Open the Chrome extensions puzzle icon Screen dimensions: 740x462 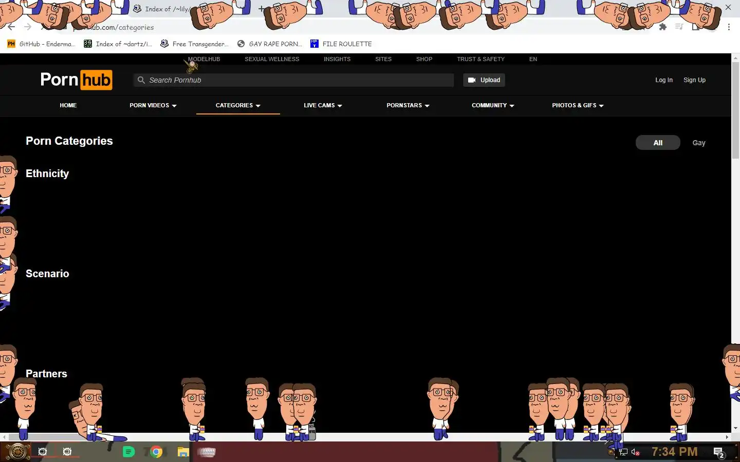(x=663, y=27)
